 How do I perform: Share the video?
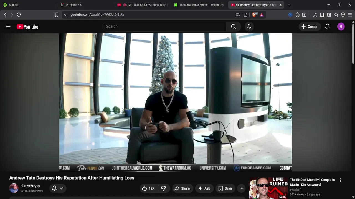[x=182, y=188]
